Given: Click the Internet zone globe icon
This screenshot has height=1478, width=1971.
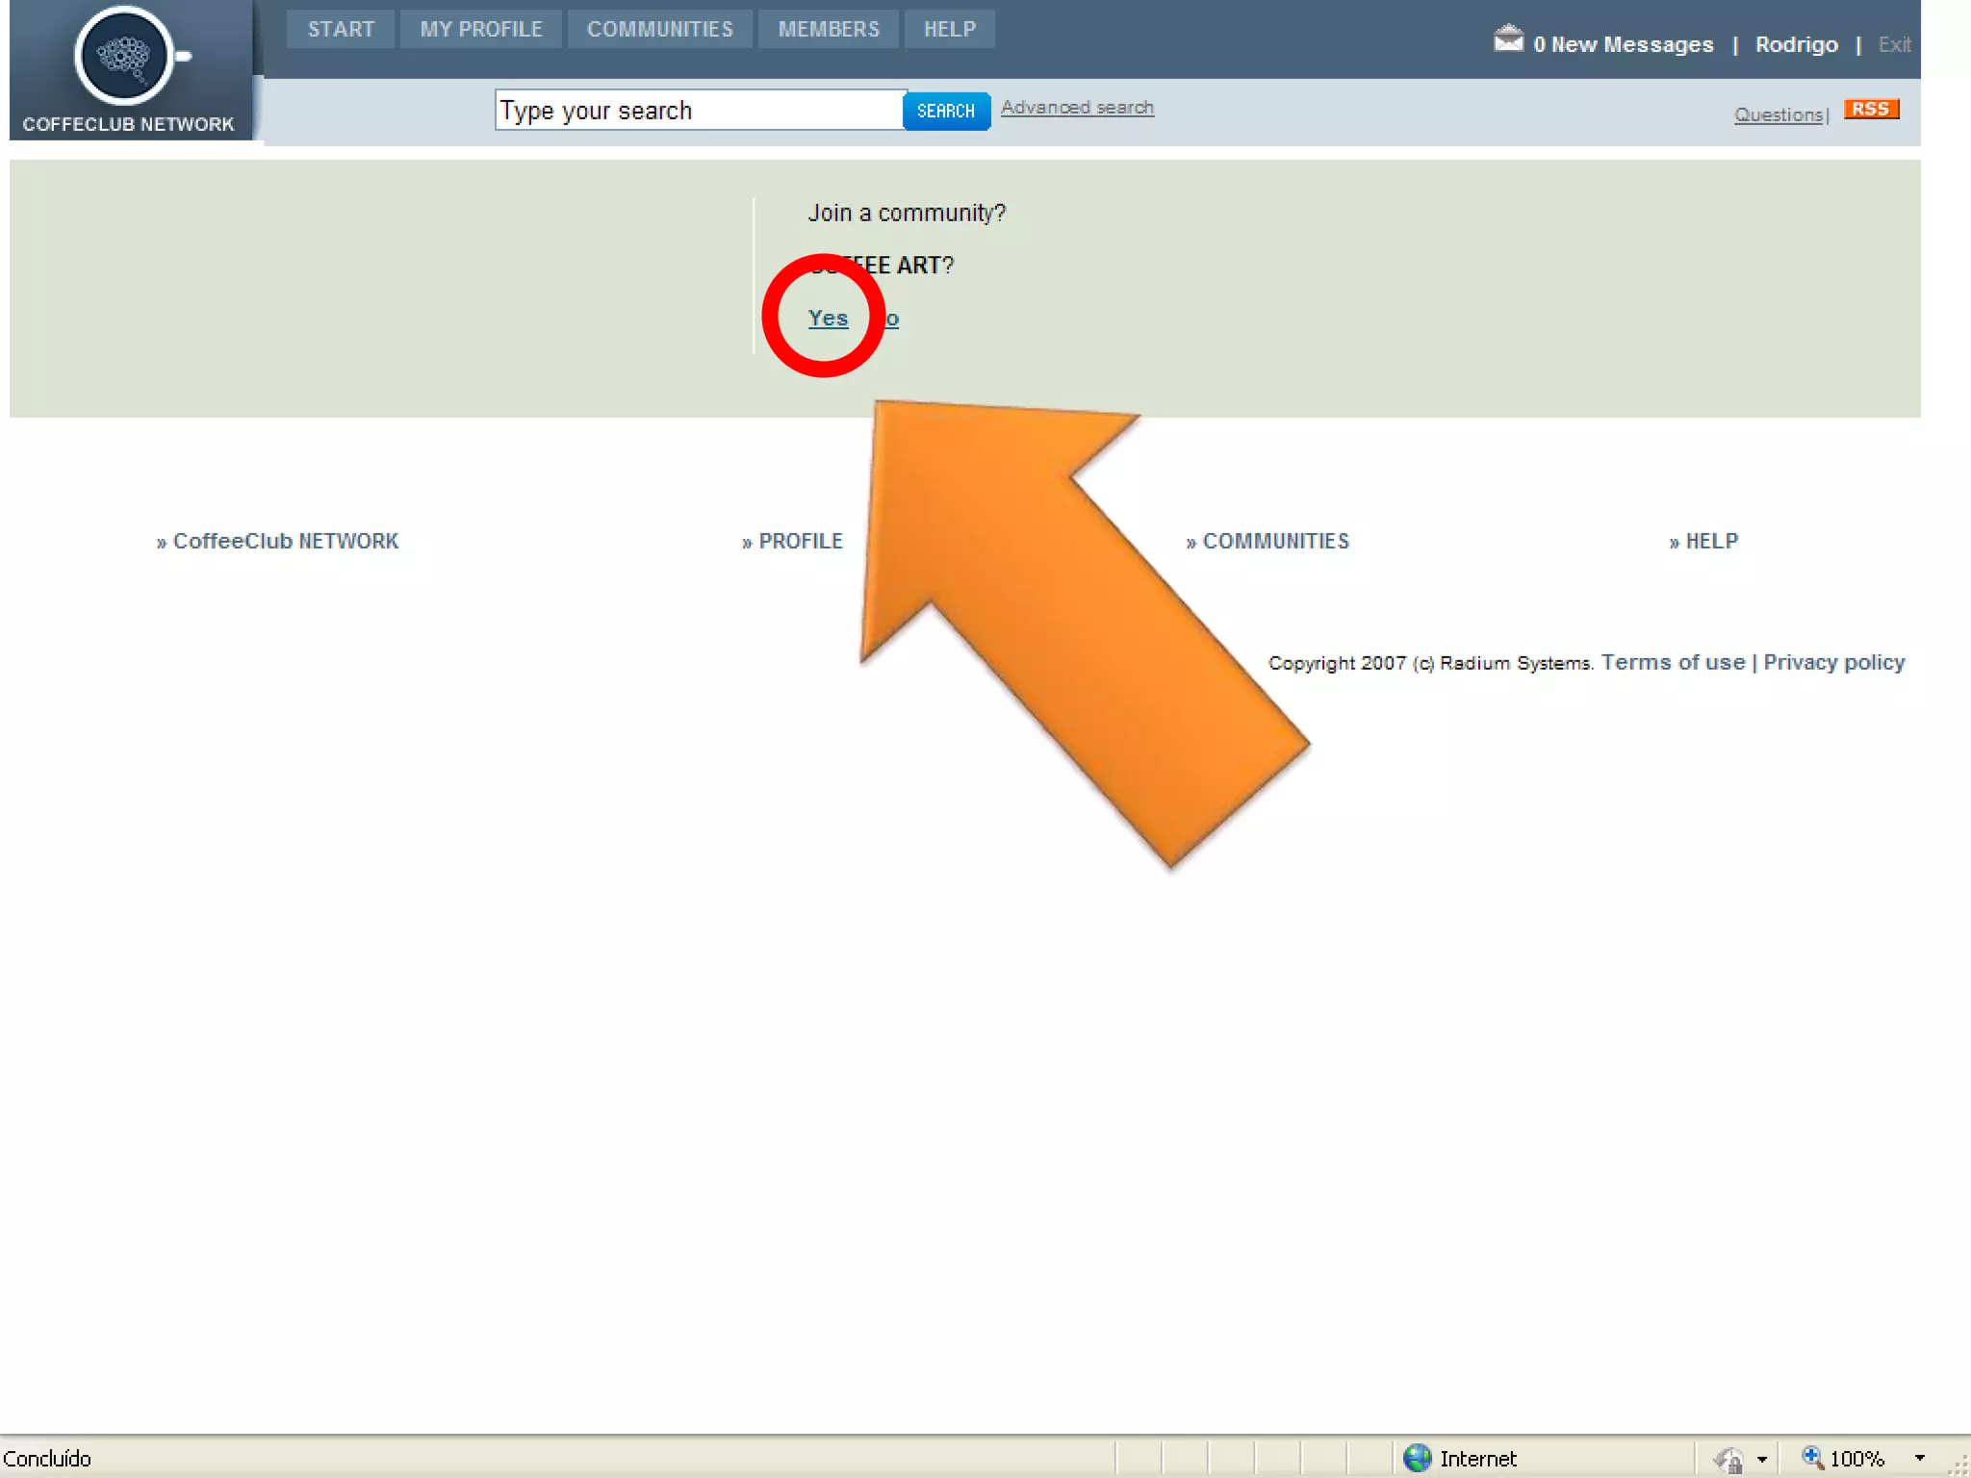Looking at the screenshot, I should pos(1417,1458).
